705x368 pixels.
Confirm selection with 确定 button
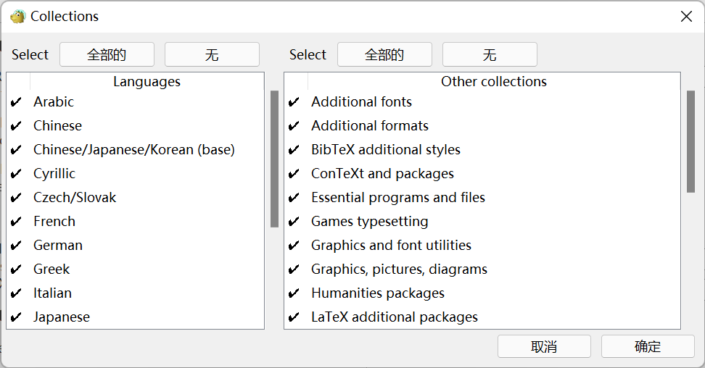(648, 346)
